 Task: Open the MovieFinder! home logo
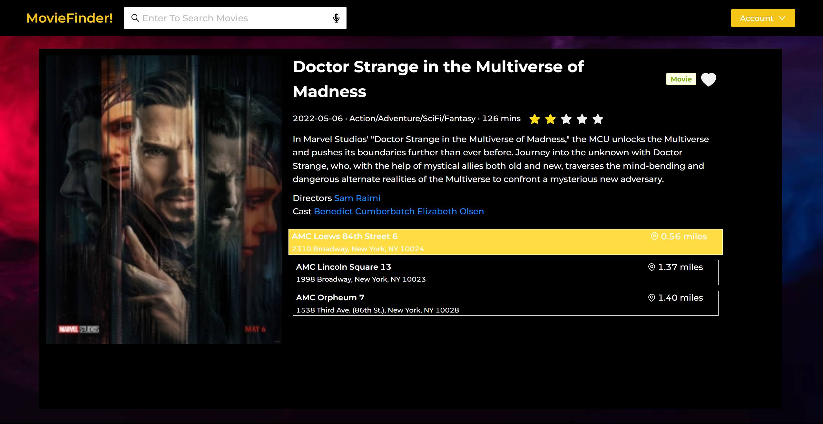click(69, 18)
